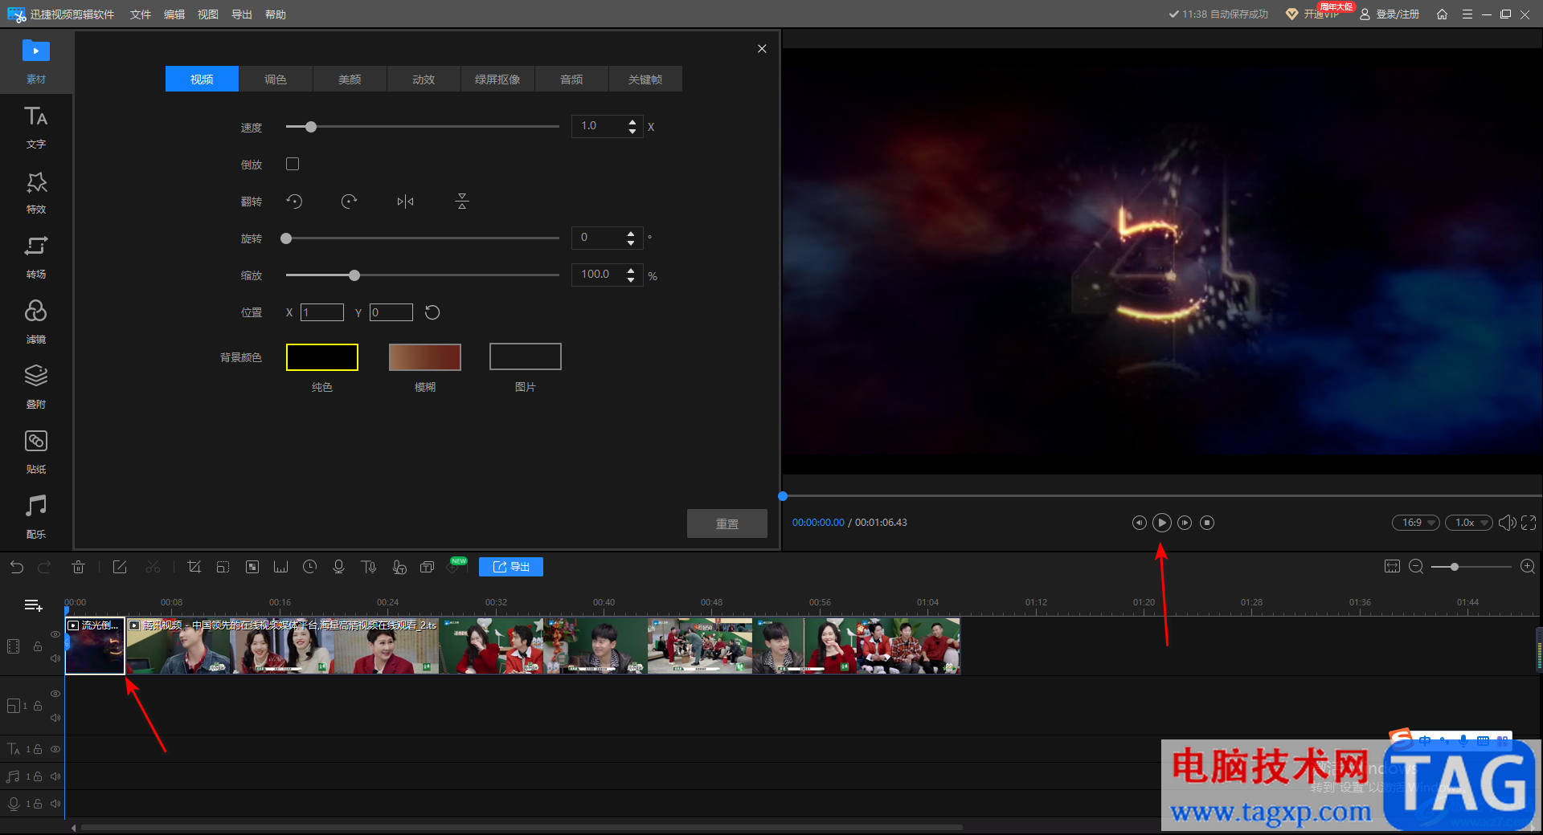Toggle visibility eye of text track
This screenshot has width=1543, height=835.
(55, 749)
